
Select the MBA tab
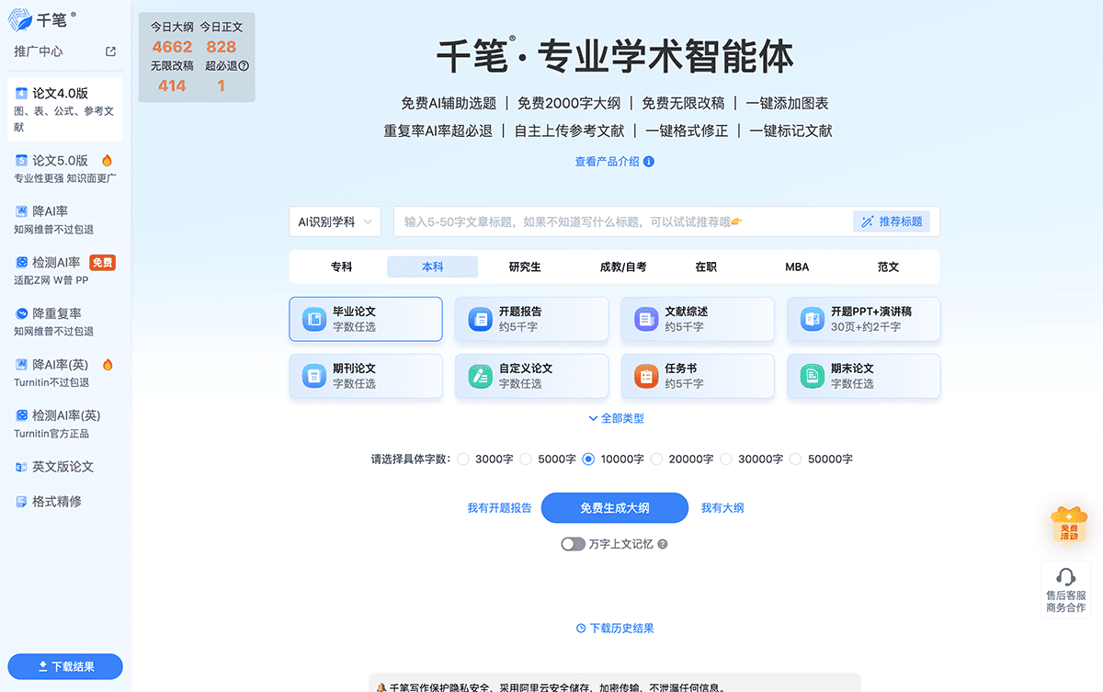(797, 267)
